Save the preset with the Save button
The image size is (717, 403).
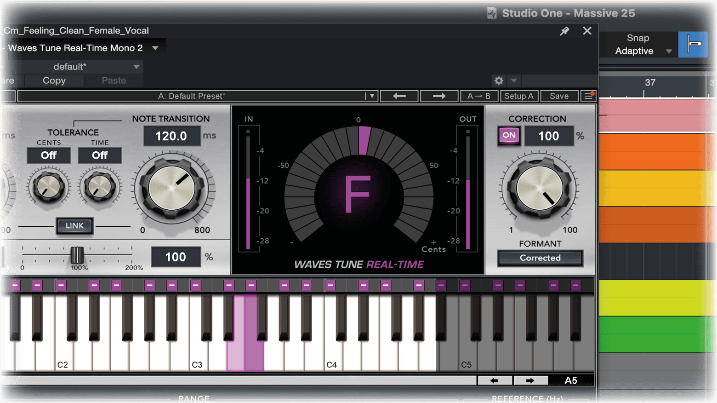559,96
